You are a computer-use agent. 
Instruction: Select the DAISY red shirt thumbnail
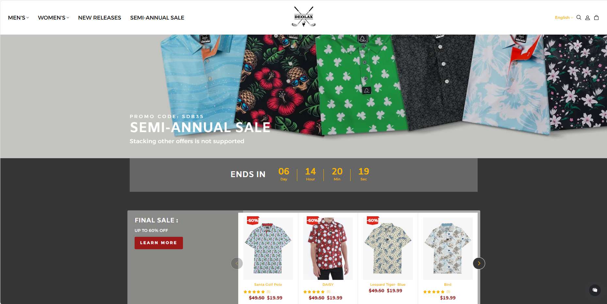pyautogui.click(x=328, y=249)
